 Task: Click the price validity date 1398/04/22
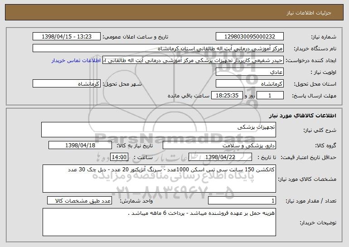[220, 157]
